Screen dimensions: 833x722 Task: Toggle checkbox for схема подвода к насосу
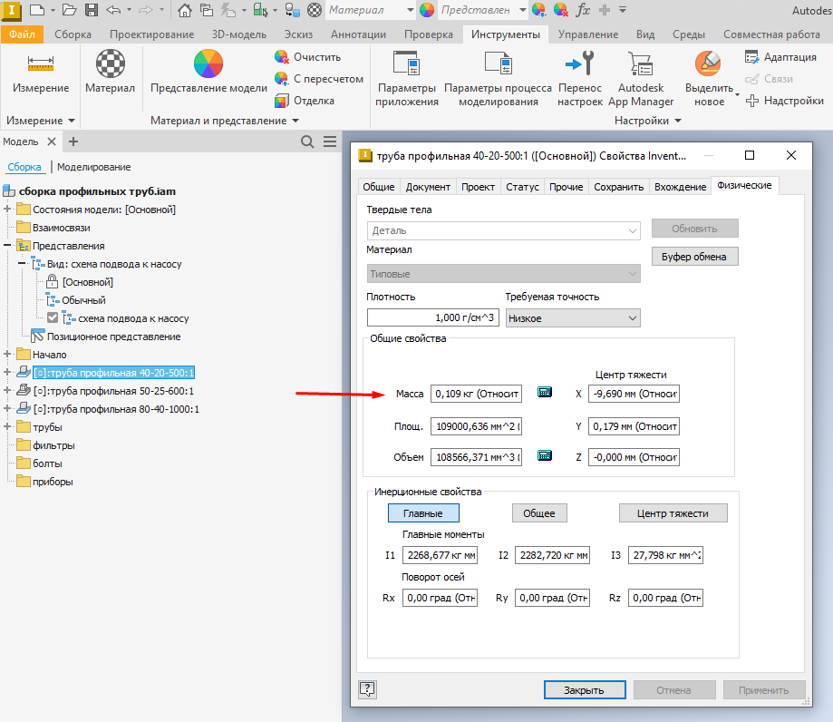pos(53,318)
